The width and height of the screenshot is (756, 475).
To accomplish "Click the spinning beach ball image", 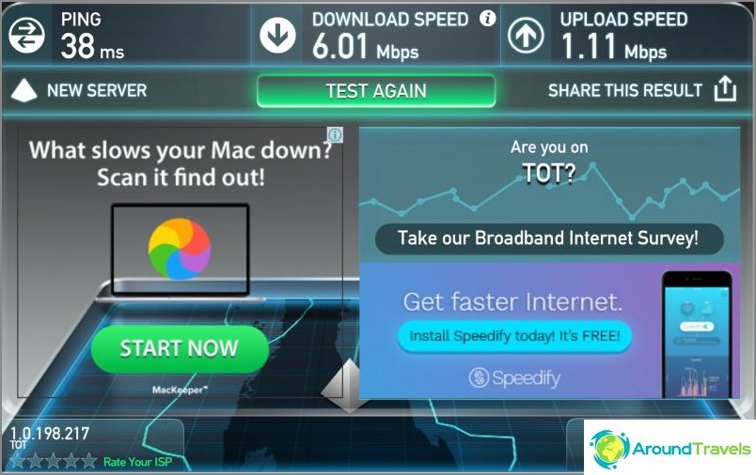I will pos(180,249).
